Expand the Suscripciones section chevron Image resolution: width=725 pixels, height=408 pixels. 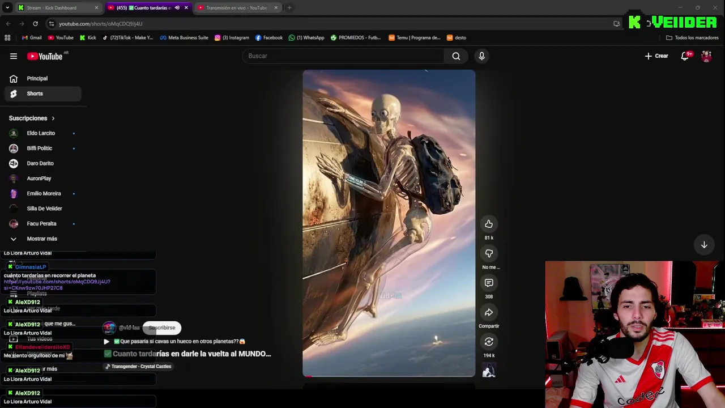tap(53, 118)
